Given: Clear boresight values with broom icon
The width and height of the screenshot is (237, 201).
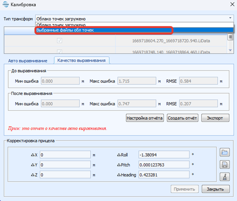Looking at the screenshot, I should coord(225,177).
